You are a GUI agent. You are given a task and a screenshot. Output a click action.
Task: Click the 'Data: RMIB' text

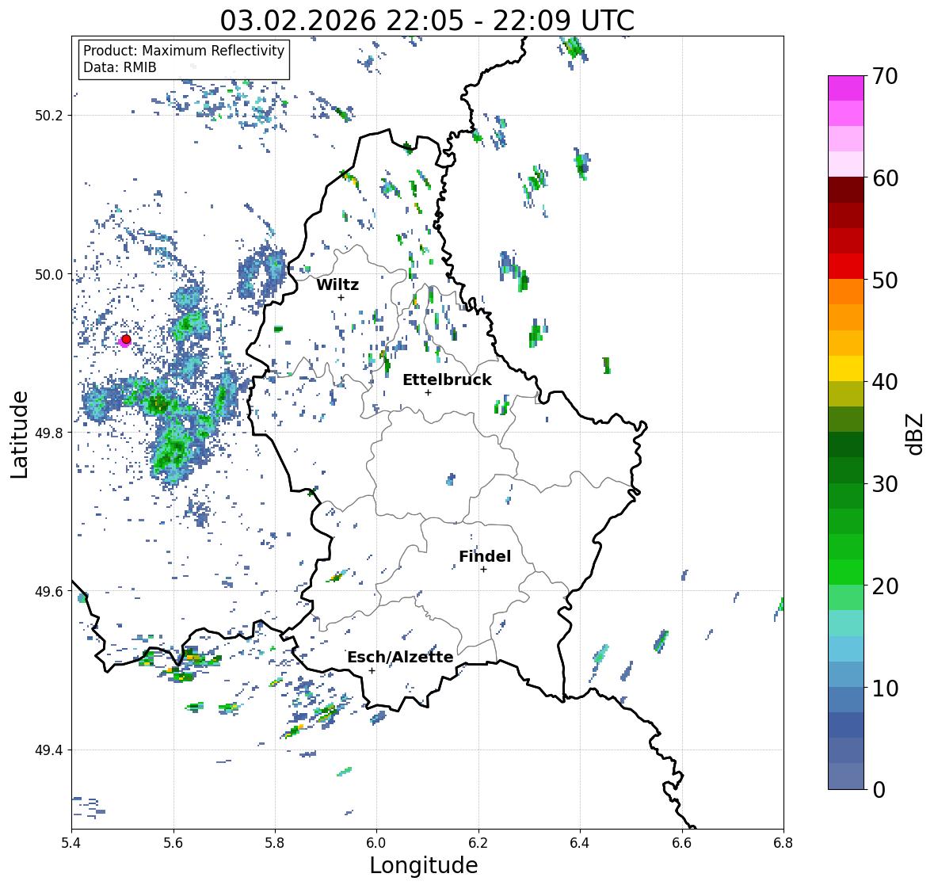tap(120, 67)
